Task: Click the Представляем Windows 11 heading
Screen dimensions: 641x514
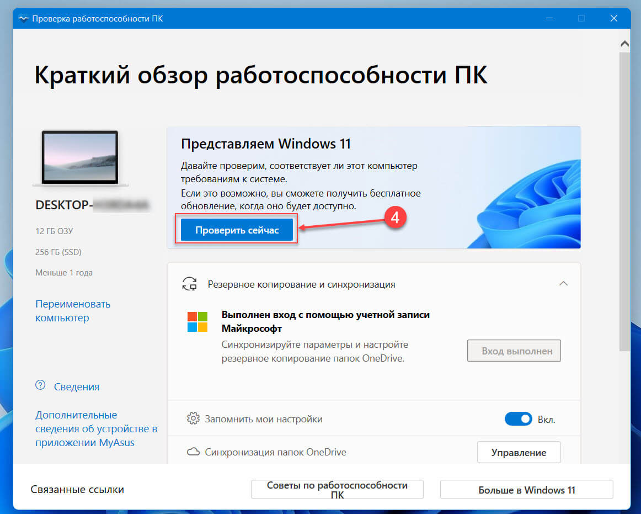Action: click(x=266, y=144)
